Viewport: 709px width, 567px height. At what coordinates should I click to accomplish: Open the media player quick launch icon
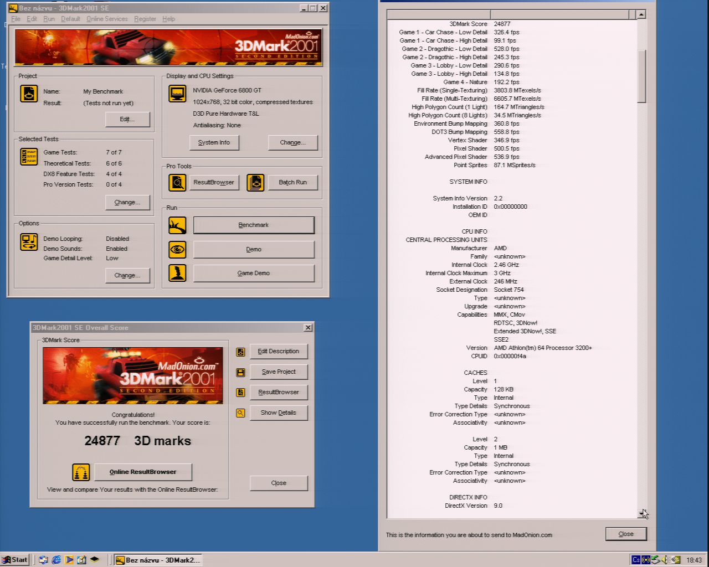(x=69, y=560)
